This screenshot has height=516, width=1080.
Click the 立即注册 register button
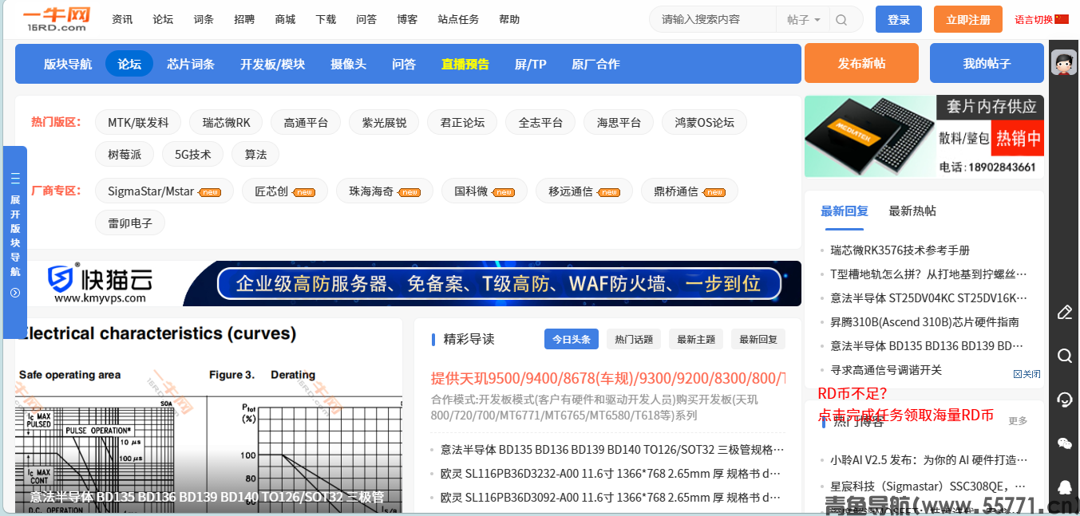coord(968,19)
